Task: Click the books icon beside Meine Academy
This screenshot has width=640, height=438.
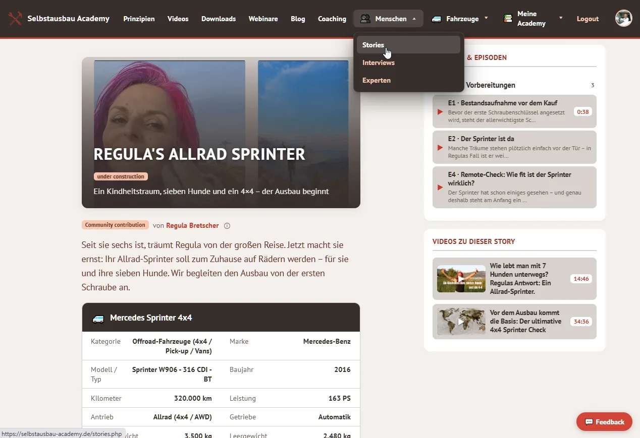Action: point(508,18)
